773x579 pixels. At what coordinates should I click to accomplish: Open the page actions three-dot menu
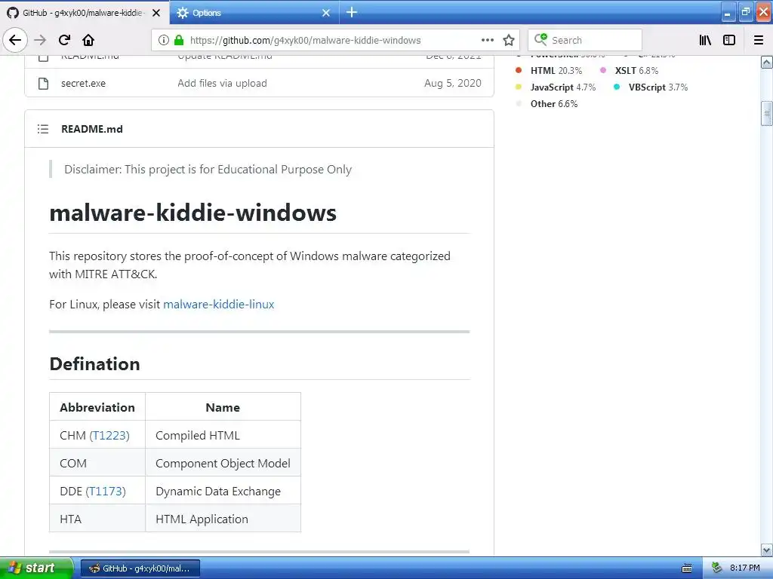(x=487, y=40)
